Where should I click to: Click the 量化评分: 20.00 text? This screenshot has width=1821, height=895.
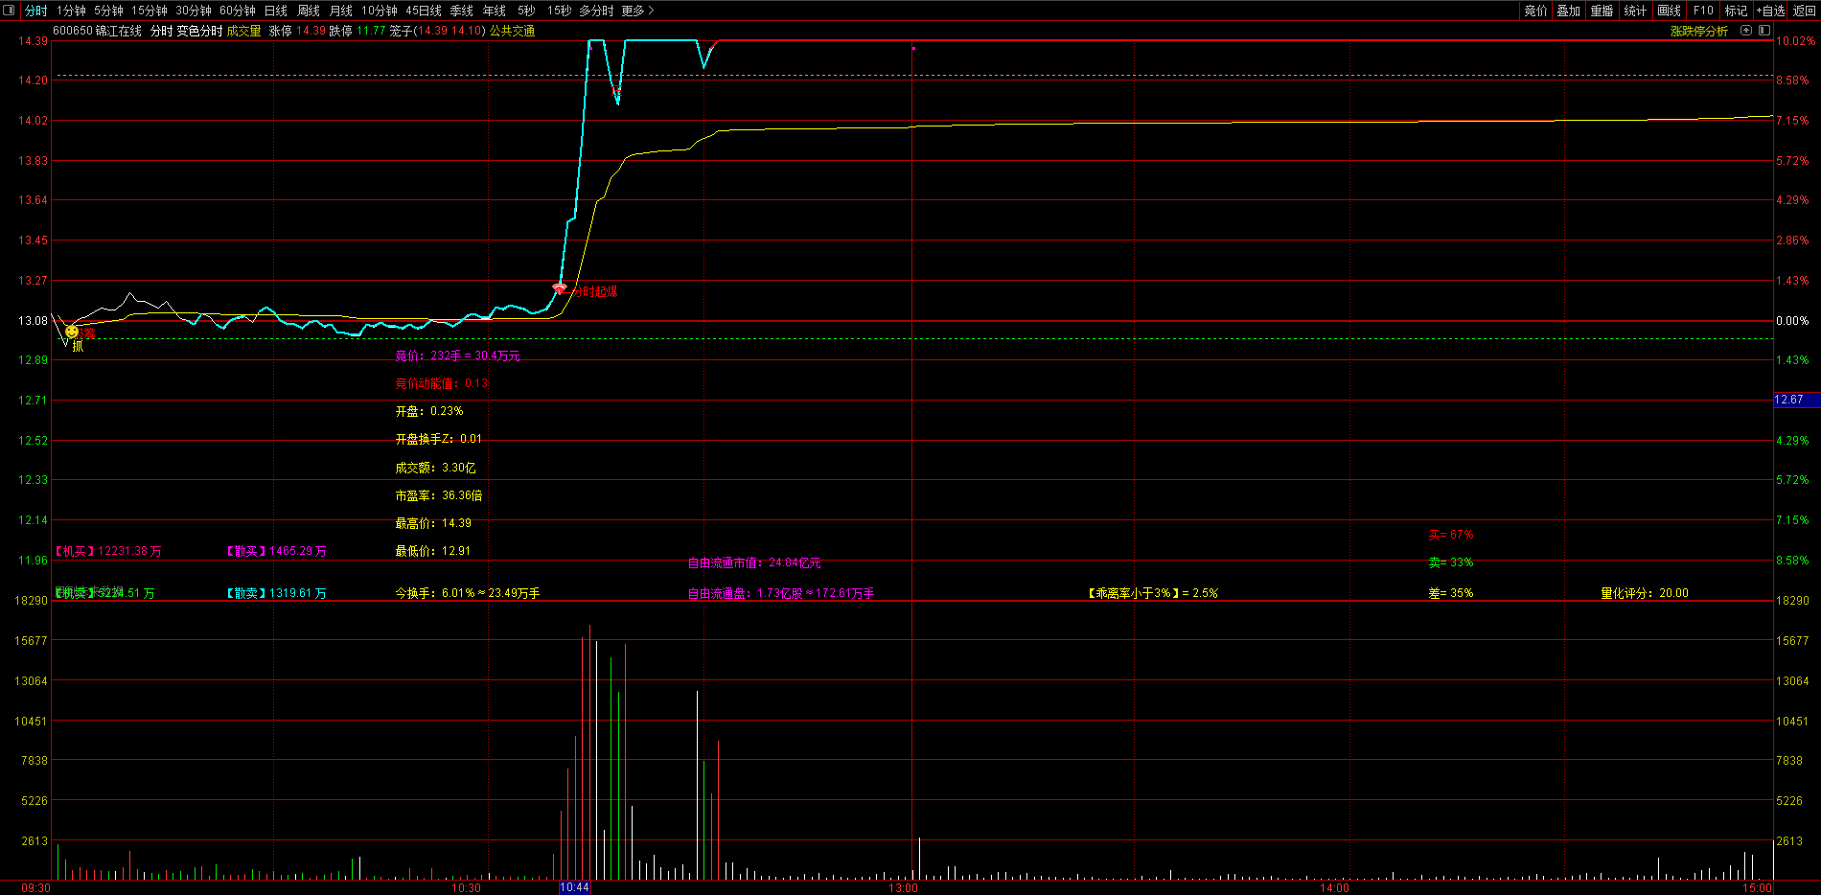coord(1645,593)
